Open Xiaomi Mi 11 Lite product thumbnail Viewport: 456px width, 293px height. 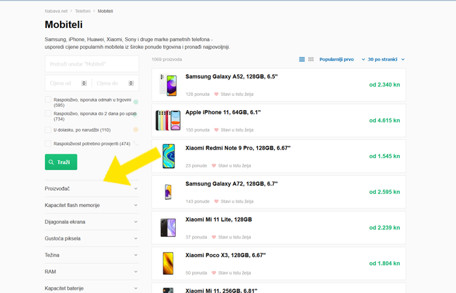coord(168,228)
